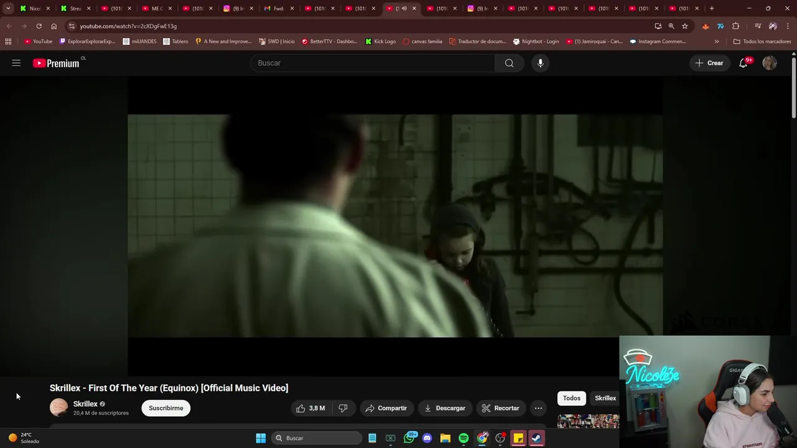
Task: Click the Windows taskbar Buscar search box
Action: tap(318, 438)
